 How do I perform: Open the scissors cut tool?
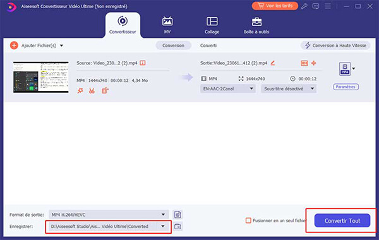point(92,91)
